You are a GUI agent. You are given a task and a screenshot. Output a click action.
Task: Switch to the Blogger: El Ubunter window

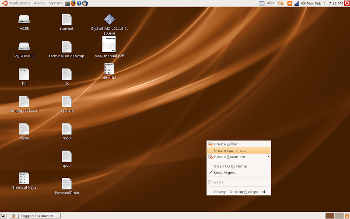pyautogui.click(x=35, y=215)
